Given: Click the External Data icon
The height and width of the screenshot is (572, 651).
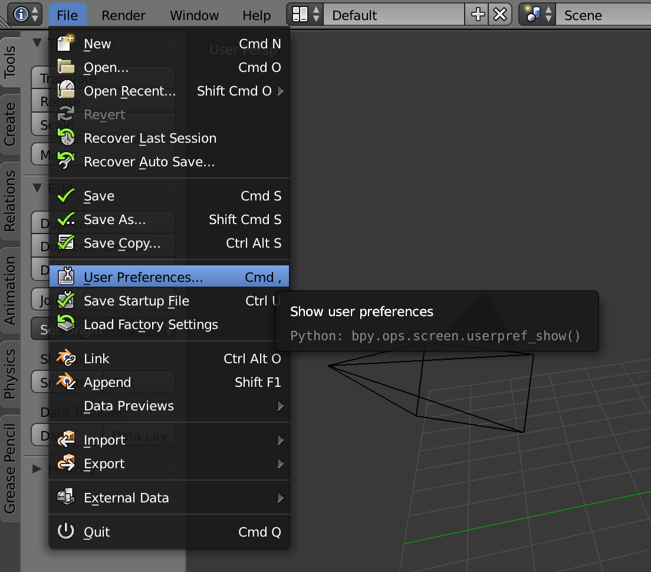Looking at the screenshot, I should tap(66, 498).
